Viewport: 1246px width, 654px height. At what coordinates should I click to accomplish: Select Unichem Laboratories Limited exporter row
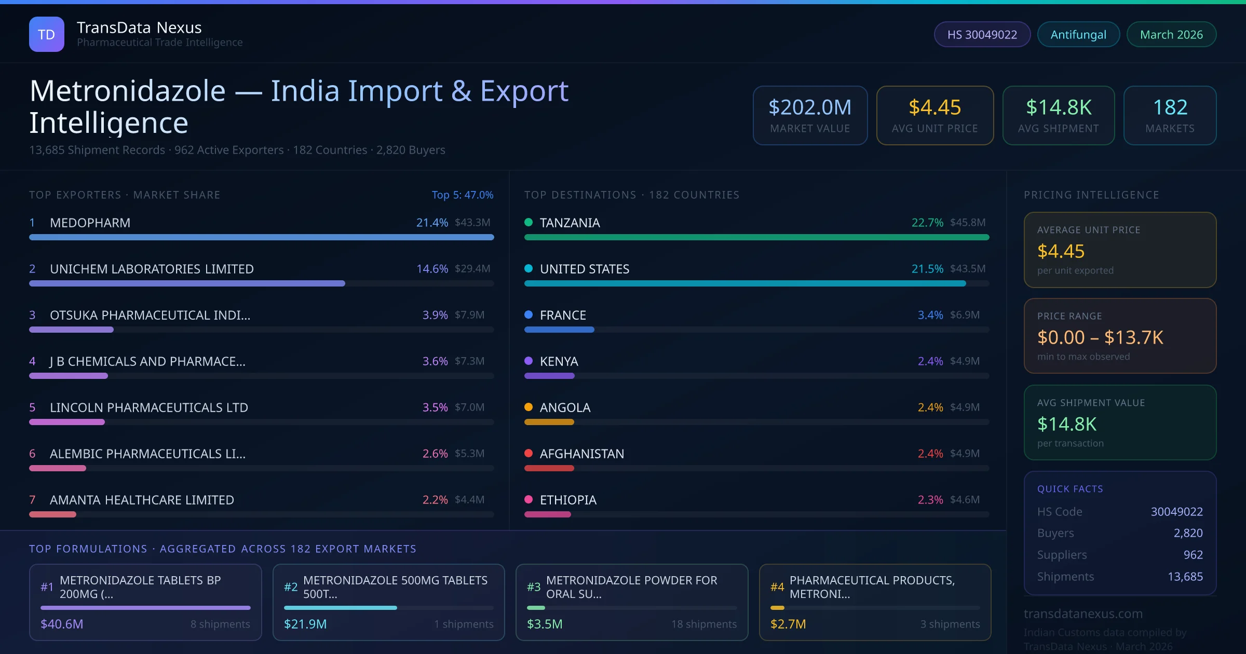coord(152,269)
